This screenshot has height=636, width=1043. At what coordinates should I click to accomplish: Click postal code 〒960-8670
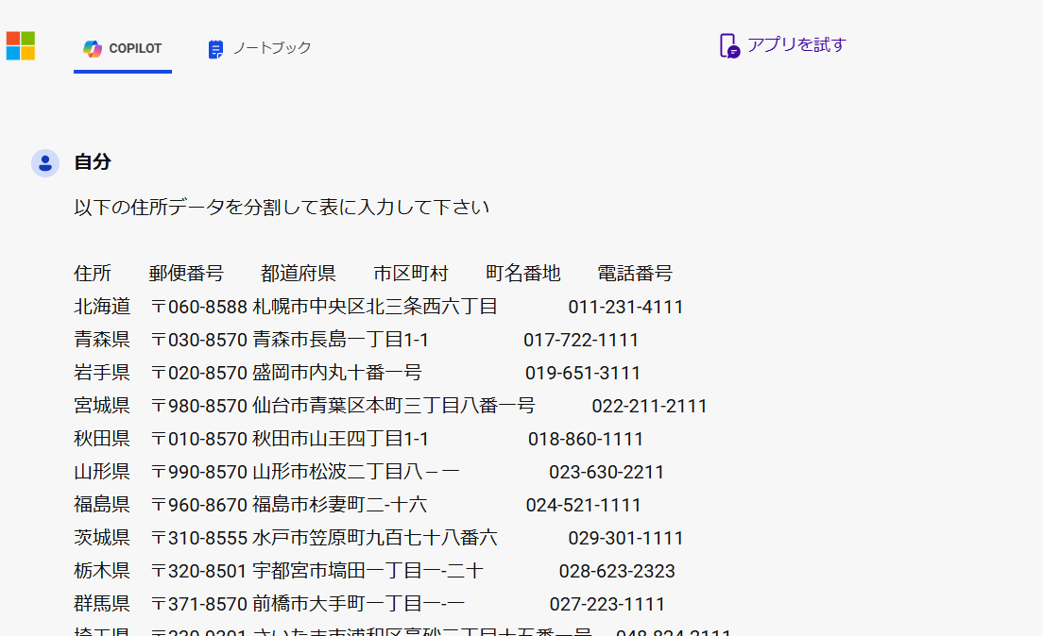pyautogui.click(x=199, y=505)
